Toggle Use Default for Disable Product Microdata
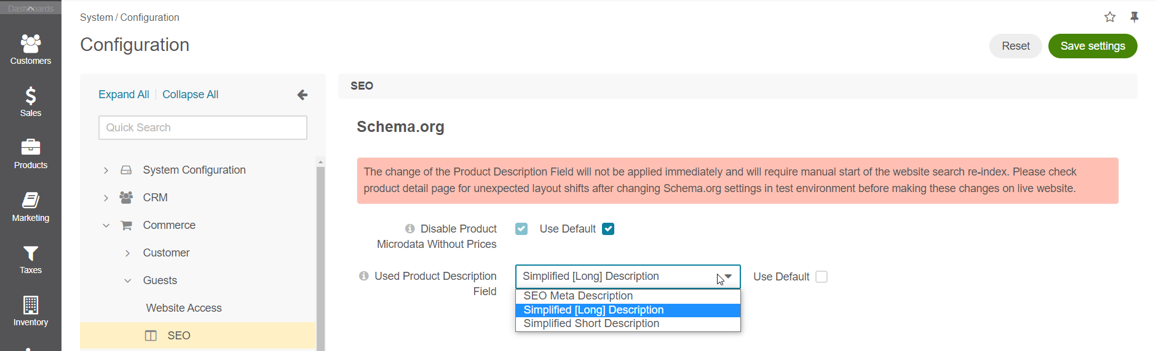Viewport: 1156px width, 351px height. 608,229
